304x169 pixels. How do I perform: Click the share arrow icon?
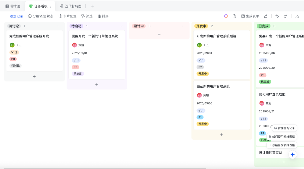266,16
